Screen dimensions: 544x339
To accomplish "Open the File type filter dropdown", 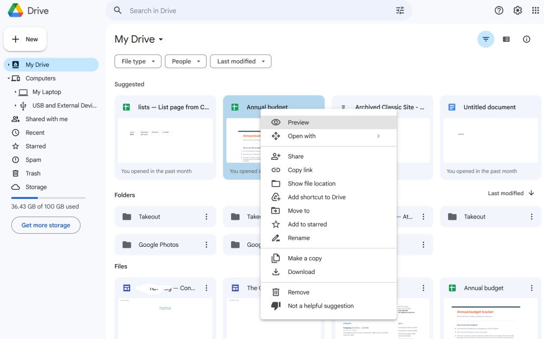I will click(138, 61).
